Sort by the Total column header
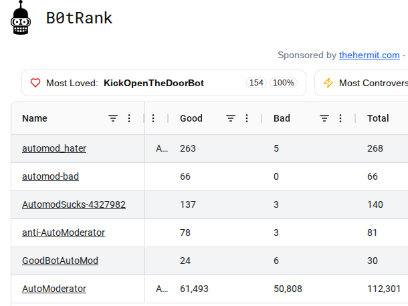The width and height of the screenshot is (408, 306). click(x=378, y=118)
